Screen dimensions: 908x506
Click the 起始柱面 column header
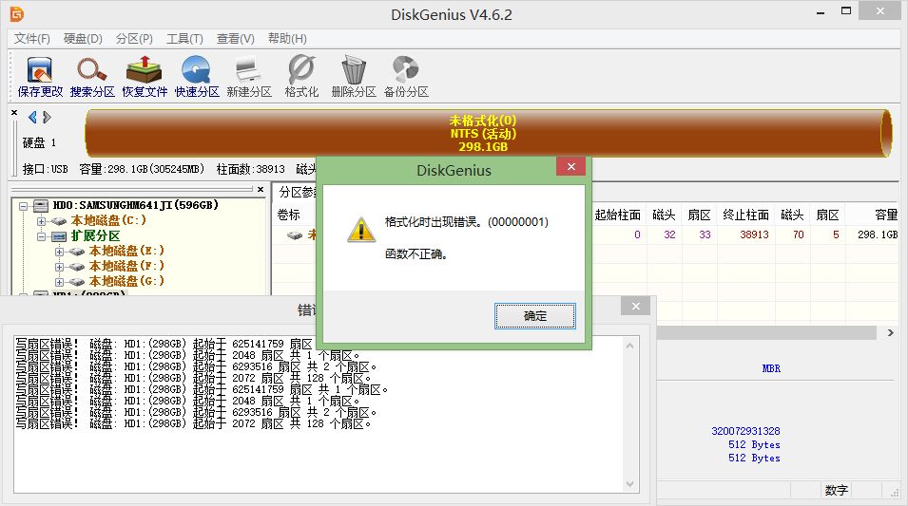click(618, 216)
